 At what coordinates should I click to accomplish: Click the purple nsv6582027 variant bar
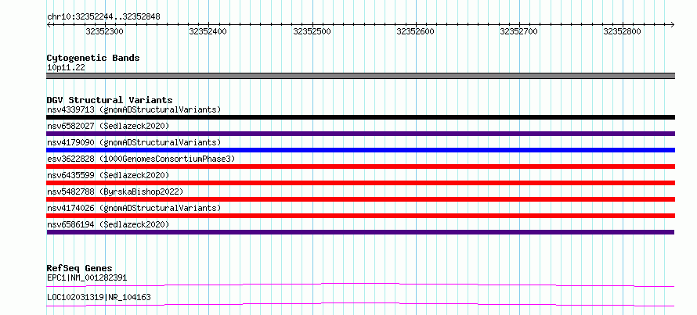click(x=360, y=134)
